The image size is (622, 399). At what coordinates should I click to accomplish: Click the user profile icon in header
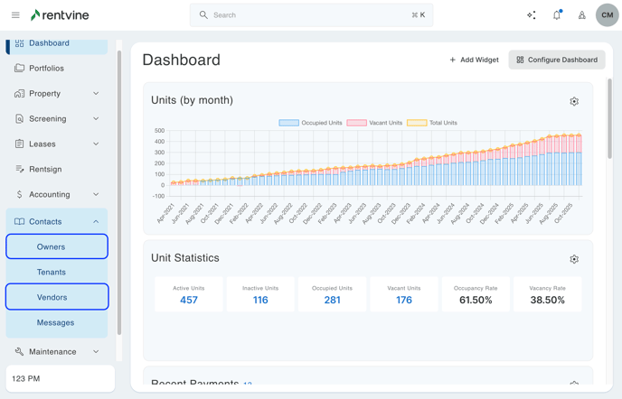click(581, 15)
